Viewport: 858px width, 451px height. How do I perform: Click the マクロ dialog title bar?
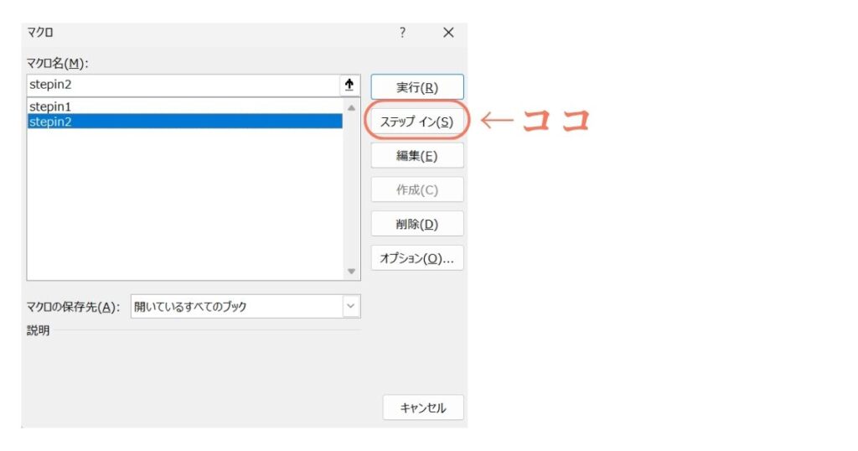tap(209, 33)
